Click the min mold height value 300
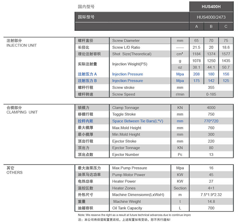 click(211, 134)
